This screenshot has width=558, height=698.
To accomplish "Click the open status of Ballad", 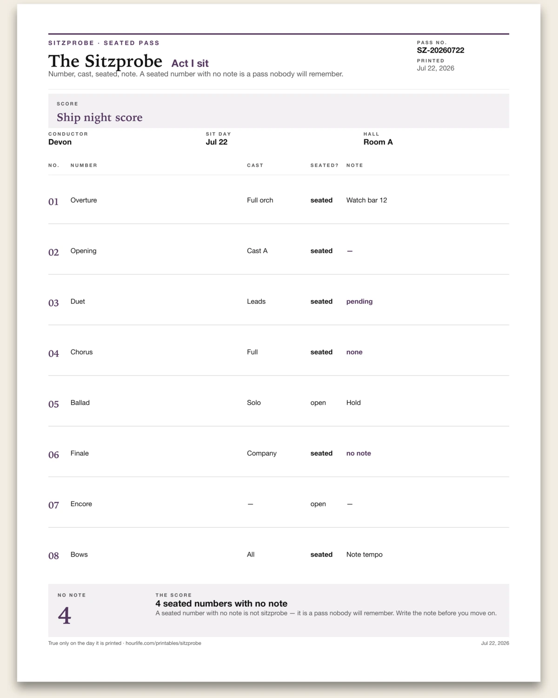I will (318, 403).
